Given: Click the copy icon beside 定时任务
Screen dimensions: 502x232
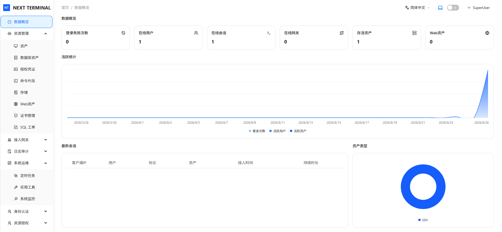Looking at the screenshot, I should click(16, 176).
